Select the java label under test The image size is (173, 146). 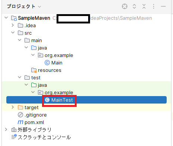point(42,85)
